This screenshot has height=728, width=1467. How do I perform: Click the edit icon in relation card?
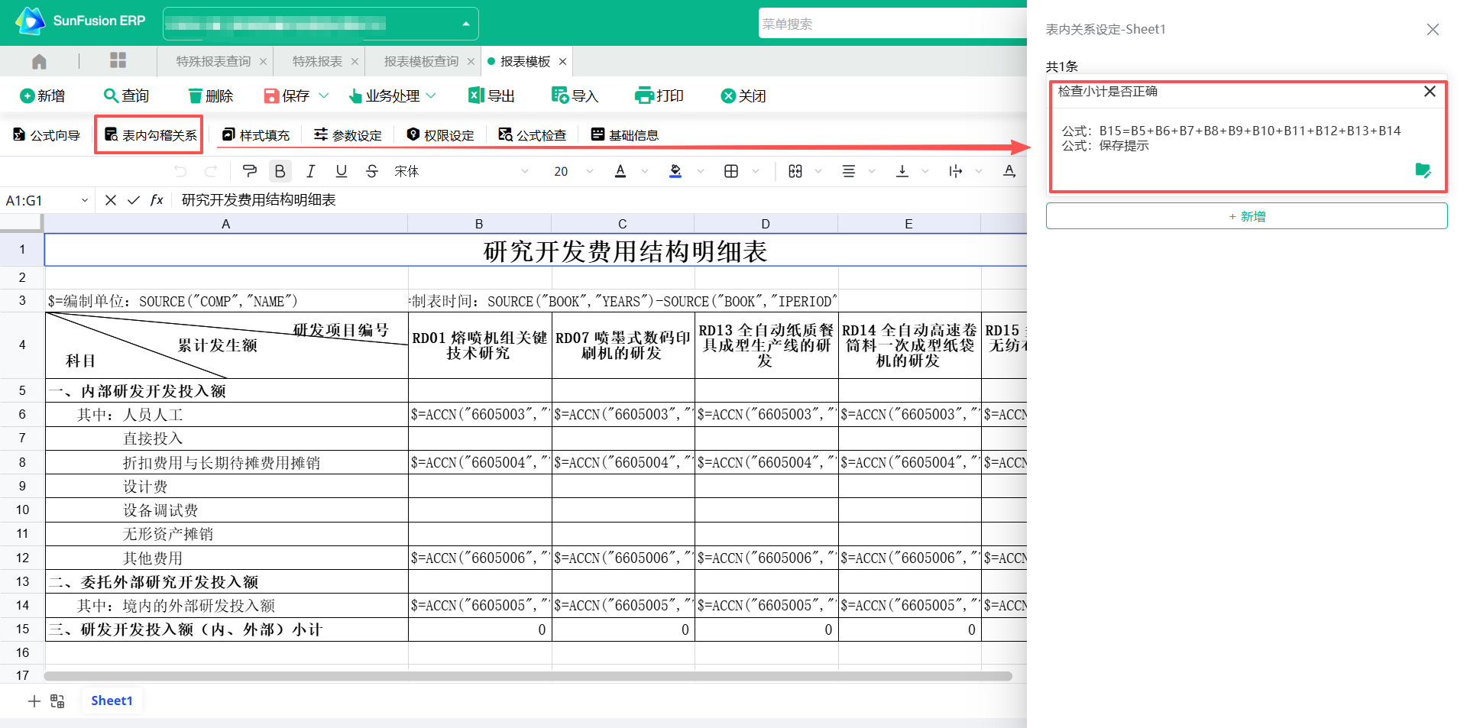pyautogui.click(x=1423, y=170)
